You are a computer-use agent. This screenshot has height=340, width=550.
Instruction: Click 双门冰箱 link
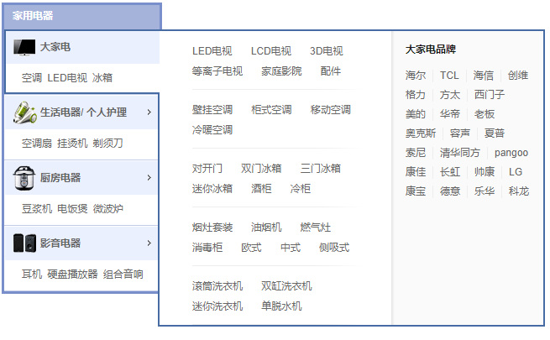tap(261, 169)
